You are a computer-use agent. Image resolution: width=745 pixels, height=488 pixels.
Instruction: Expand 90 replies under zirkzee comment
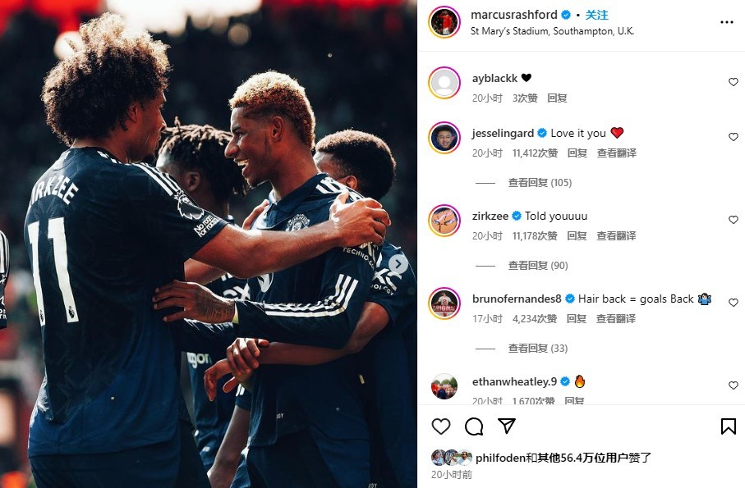pyautogui.click(x=538, y=266)
